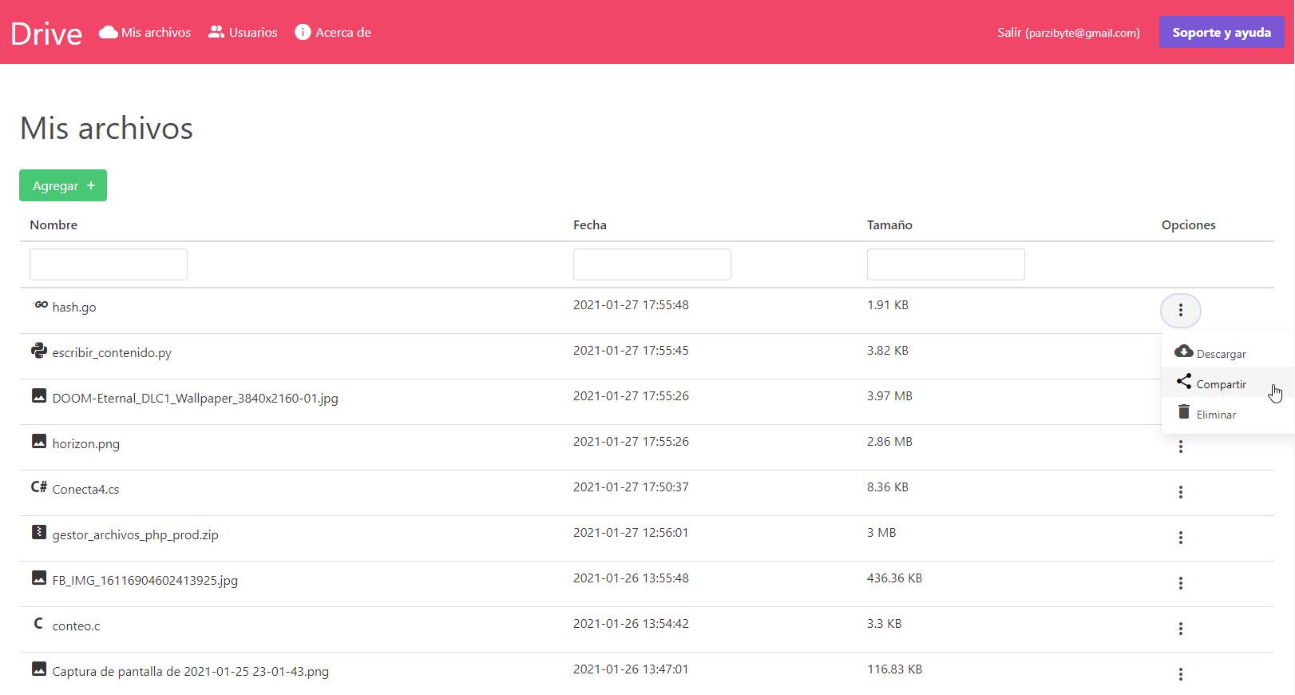Click size value 1.91 KB
Screen dimensions: 1295x695
click(x=888, y=304)
